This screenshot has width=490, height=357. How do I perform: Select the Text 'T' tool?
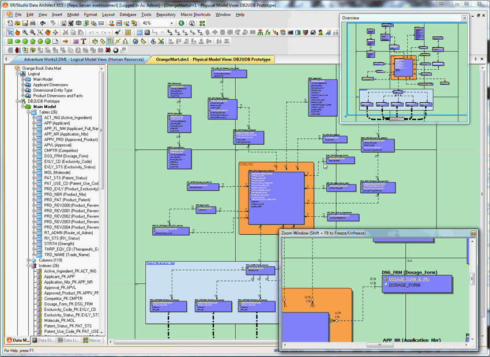(84, 42)
